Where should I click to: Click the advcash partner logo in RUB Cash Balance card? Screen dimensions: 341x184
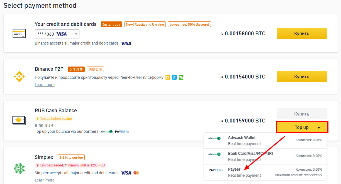point(106,131)
